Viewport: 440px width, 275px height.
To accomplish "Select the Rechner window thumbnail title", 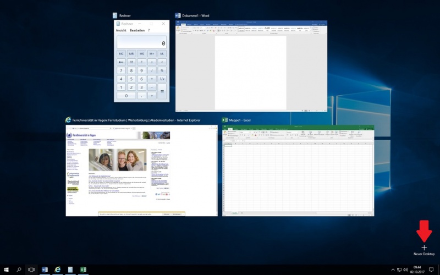I will (x=125, y=16).
